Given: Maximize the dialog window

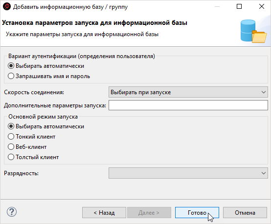Looking at the screenshot, I should click(x=239, y=6).
